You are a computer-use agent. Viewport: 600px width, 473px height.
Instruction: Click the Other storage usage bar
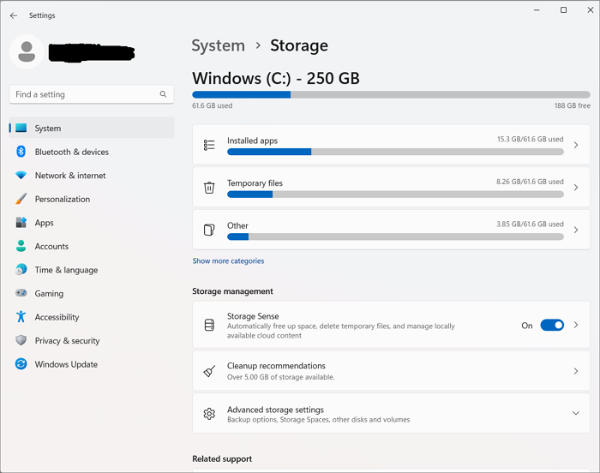tap(394, 236)
